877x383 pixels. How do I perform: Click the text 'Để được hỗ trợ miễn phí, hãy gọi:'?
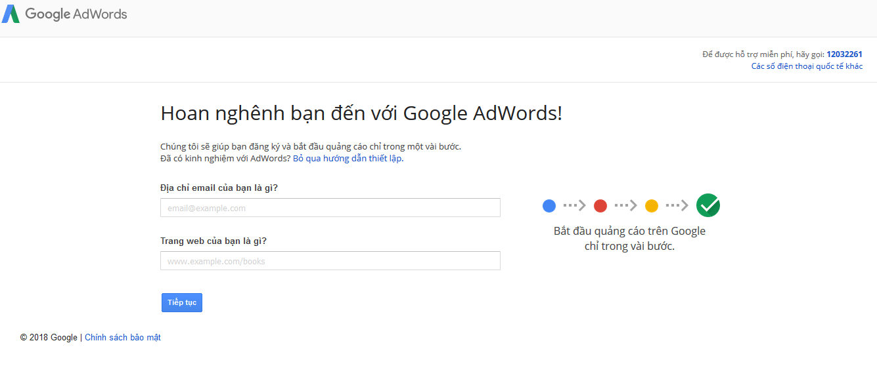763,54
